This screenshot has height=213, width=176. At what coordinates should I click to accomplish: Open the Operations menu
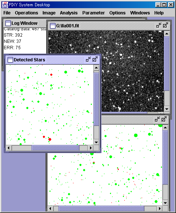point(27,13)
